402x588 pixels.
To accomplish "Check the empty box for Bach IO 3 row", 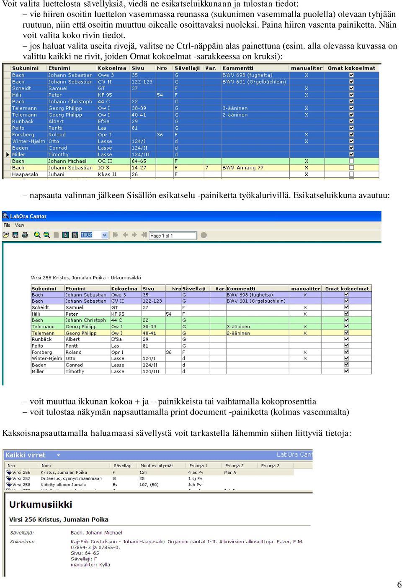I will point(351,168).
